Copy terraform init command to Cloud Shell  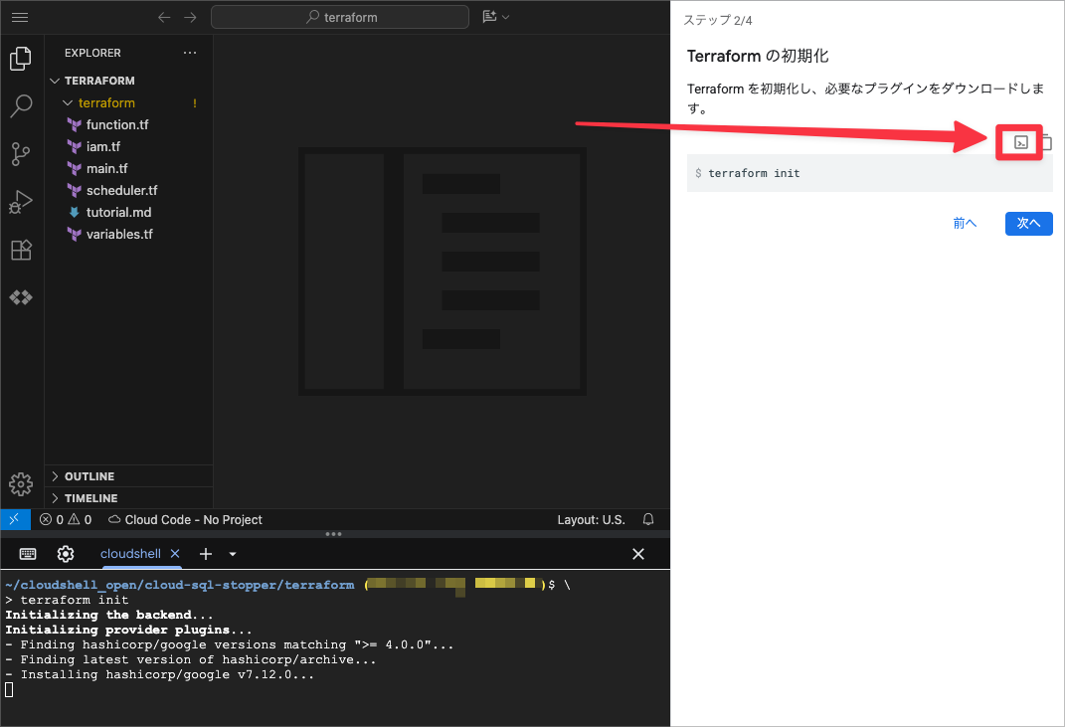[x=1020, y=143]
